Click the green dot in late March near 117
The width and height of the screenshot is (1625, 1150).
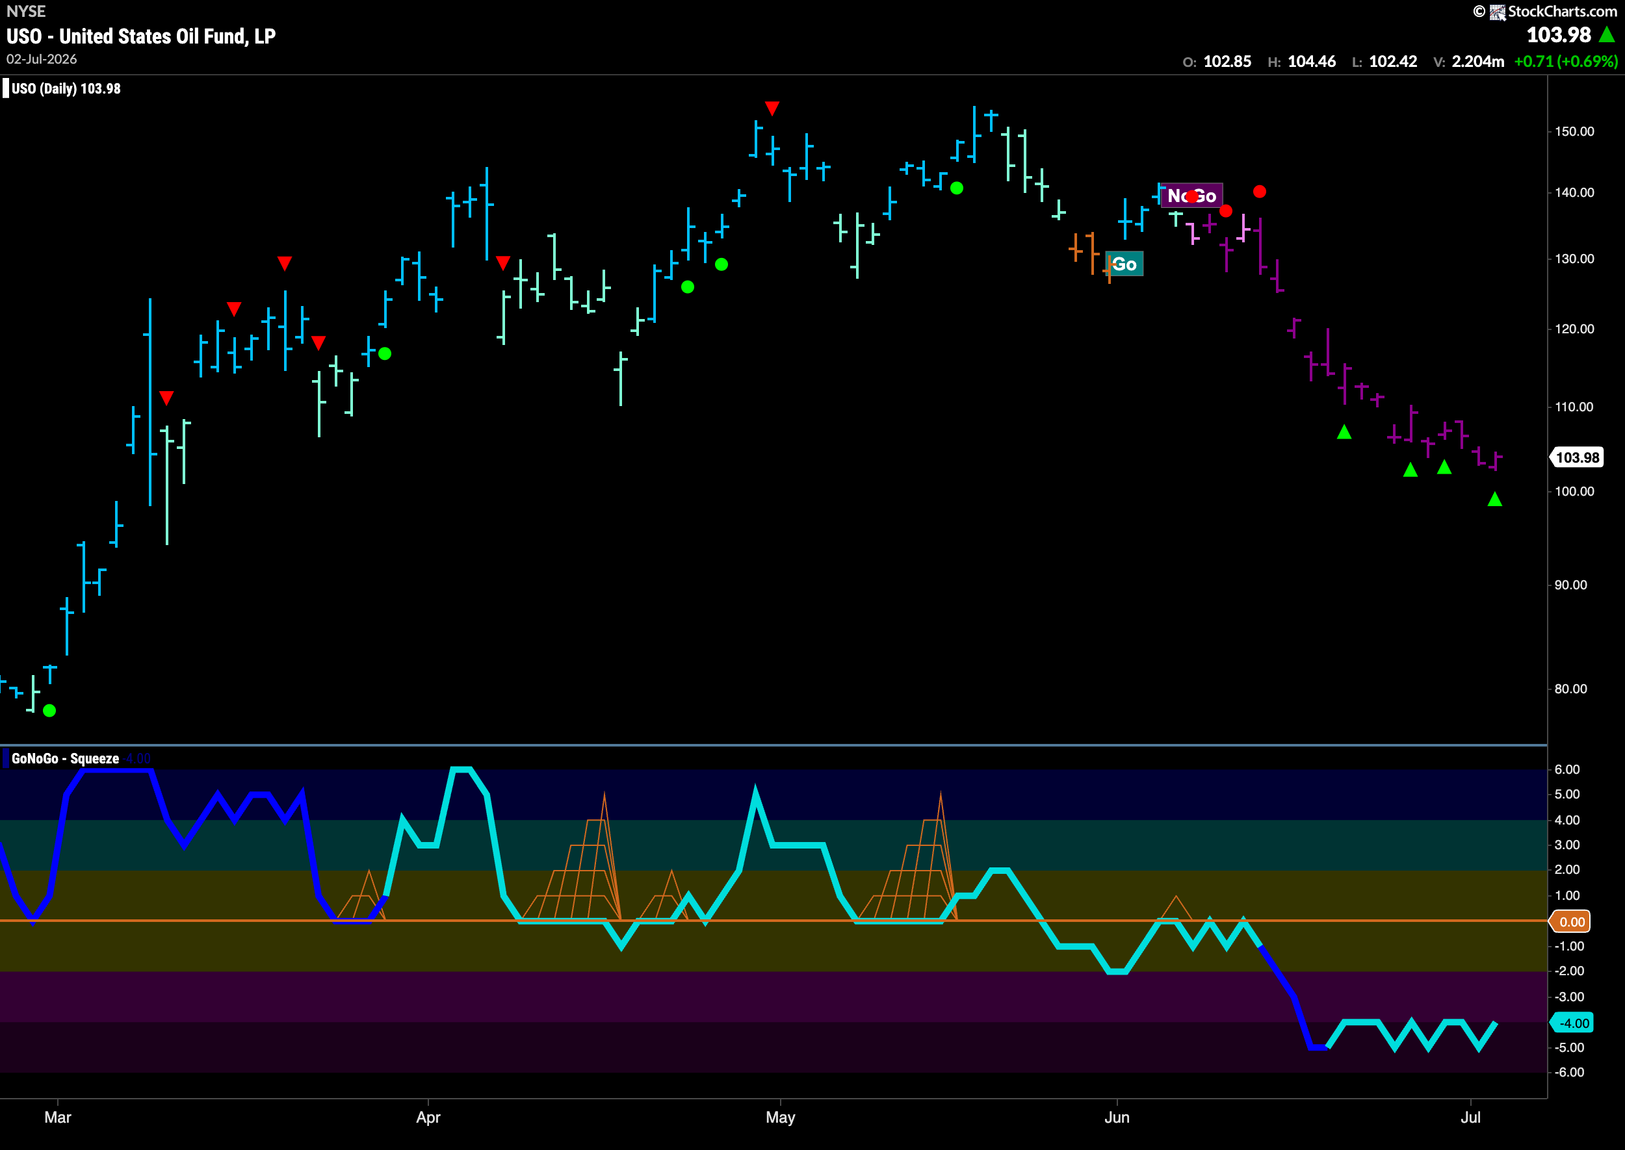pos(385,353)
